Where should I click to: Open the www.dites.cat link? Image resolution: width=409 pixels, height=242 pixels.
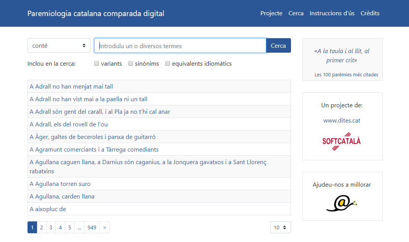[342, 121]
